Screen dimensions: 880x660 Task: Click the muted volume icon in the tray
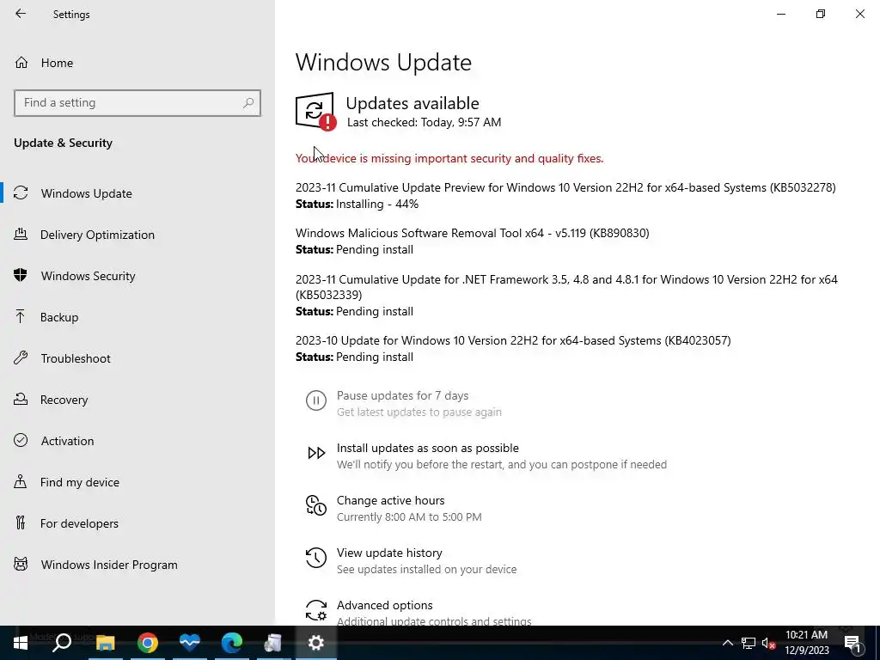768,643
